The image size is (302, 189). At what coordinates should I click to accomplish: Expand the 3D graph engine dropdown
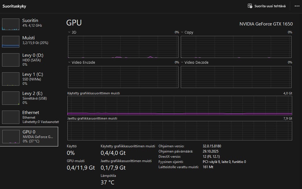70,32
